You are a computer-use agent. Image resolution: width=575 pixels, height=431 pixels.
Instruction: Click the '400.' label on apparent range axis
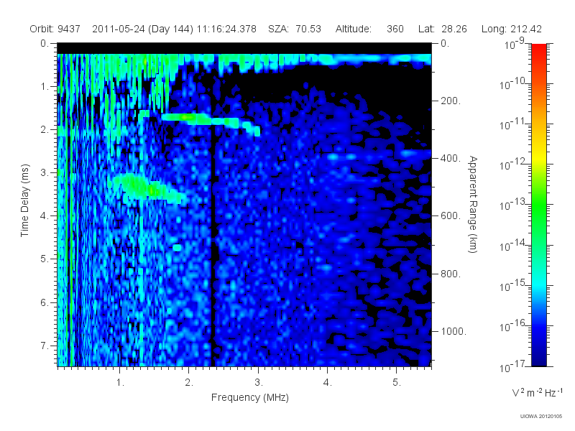[451, 158]
